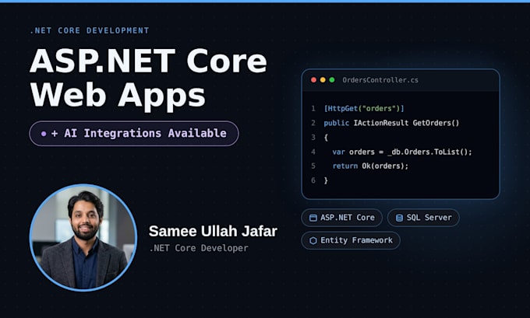
Task: Click line number 1 in code gutter
Action: [x=313, y=109]
